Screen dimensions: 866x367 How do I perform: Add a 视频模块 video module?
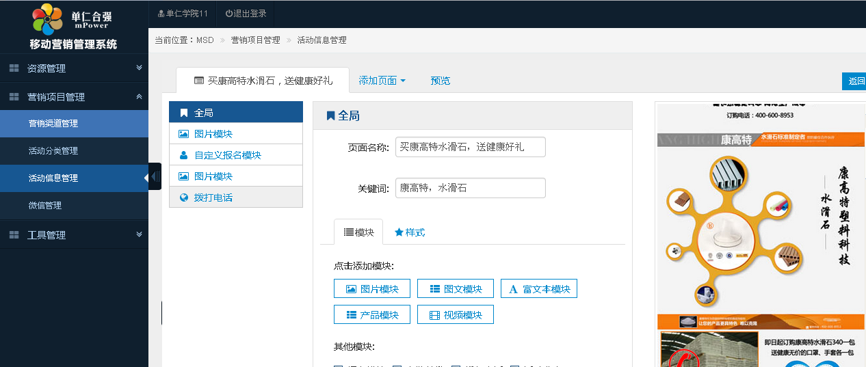(455, 315)
